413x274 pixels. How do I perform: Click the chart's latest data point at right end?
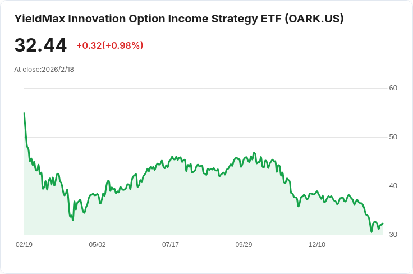click(383, 223)
